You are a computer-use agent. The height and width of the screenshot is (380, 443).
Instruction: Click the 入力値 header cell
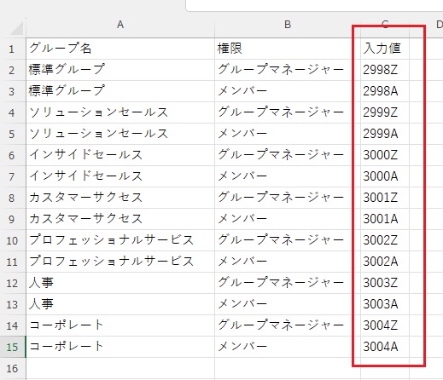(385, 49)
